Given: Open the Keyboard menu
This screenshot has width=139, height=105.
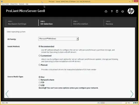Looking at the screenshot, I should (x=22, y=4).
